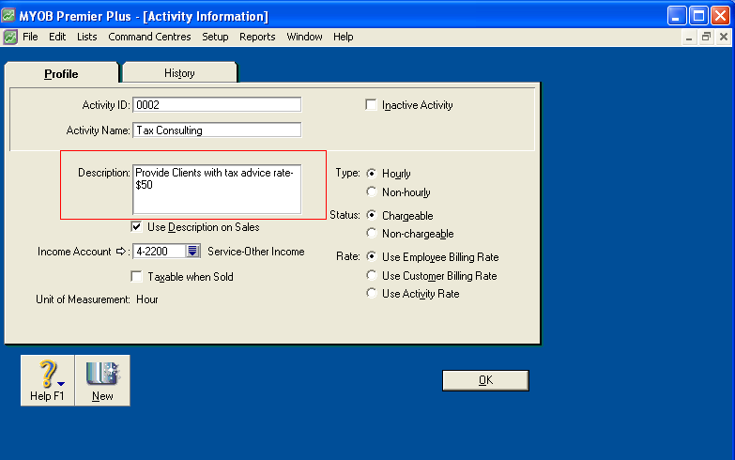Choose Use Employee Billing Rate
The height and width of the screenshot is (460, 735).
(371, 256)
